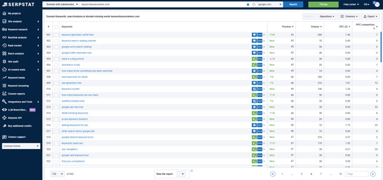Go to page 7 in pagination
This screenshot has height=180, width=383.
(321, 174)
